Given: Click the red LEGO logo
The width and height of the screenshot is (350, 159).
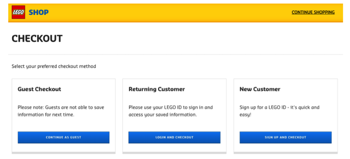Looking at the screenshot, I should [x=18, y=12].
